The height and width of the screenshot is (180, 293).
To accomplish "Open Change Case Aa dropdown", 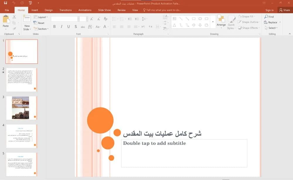I will pos(98,27).
